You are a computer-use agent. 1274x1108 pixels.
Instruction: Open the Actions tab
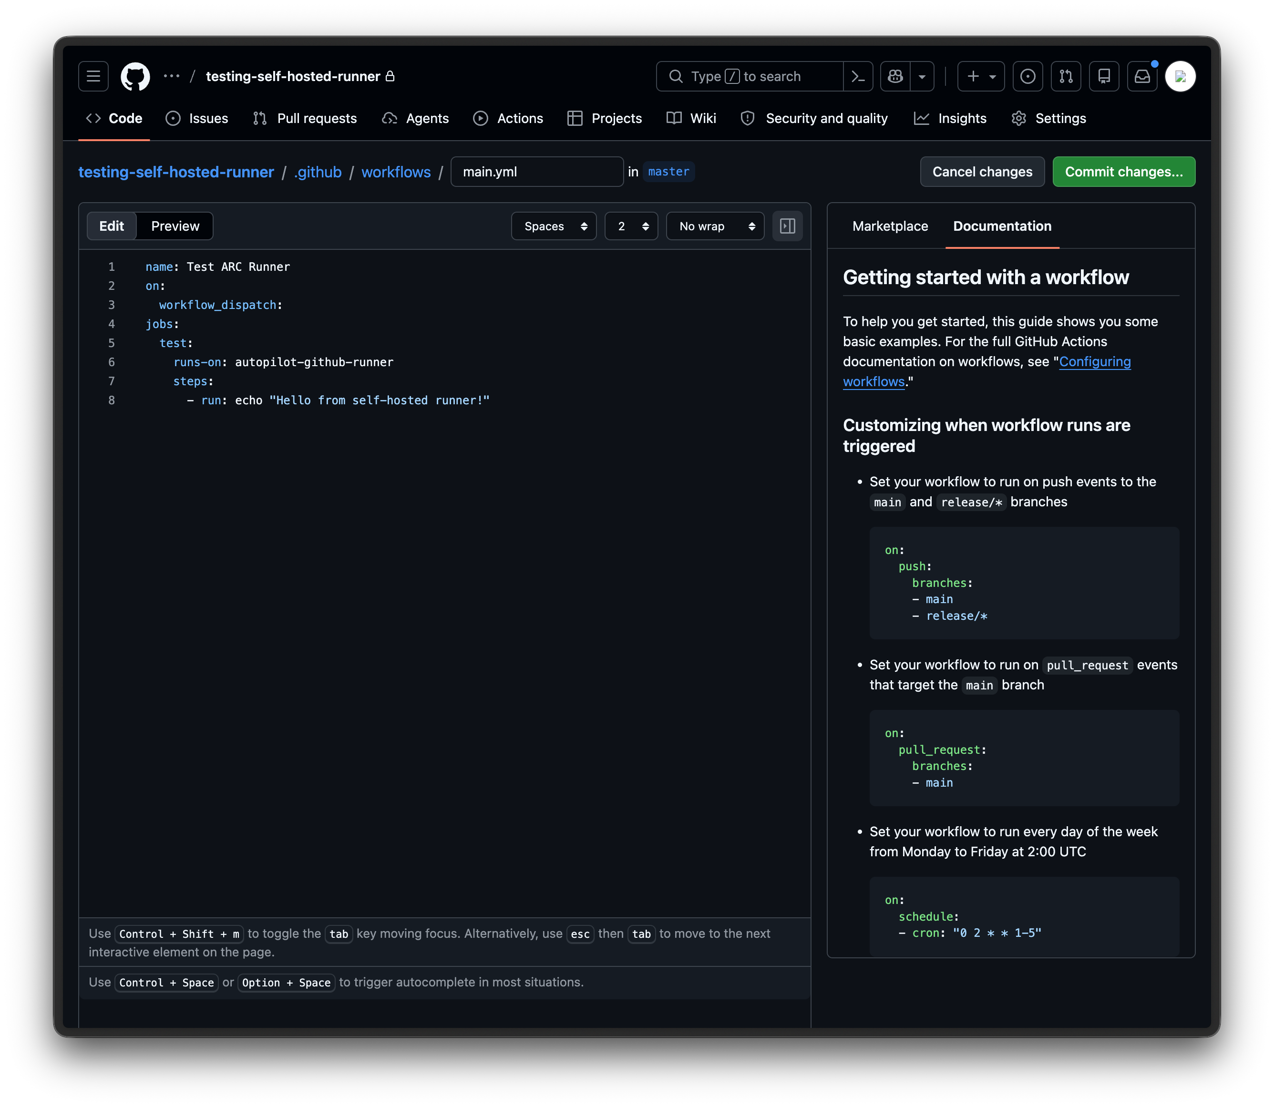[508, 118]
